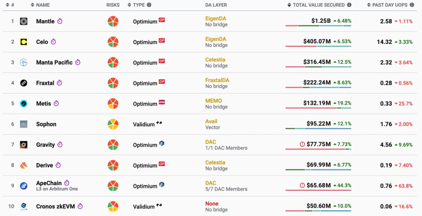Image resolution: width=422 pixels, height=216 pixels.
Task: Sort by the Past Day UOPS header
Action: coord(390,5)
